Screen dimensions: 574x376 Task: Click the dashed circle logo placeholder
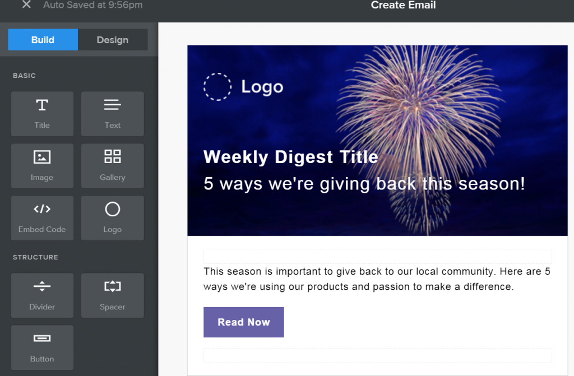click(217, 87)
